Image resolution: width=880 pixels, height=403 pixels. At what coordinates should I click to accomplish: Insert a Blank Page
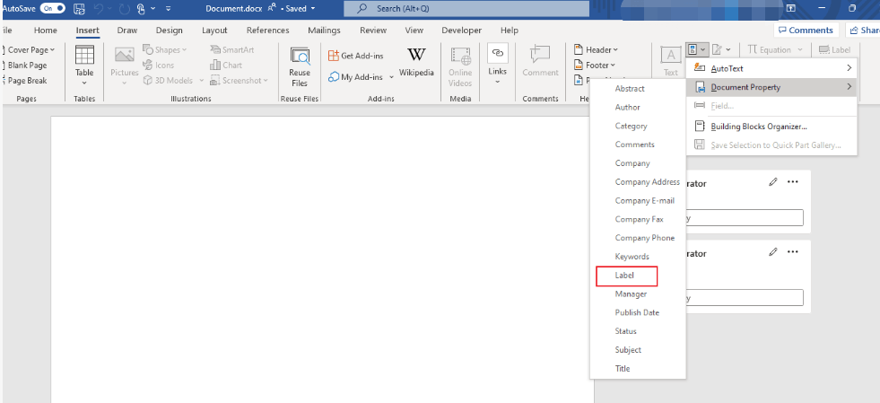pos(24,66)
